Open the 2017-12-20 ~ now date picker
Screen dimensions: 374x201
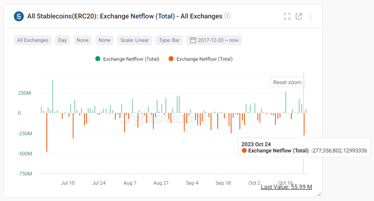pyautogui.click(x=214, y=40)
